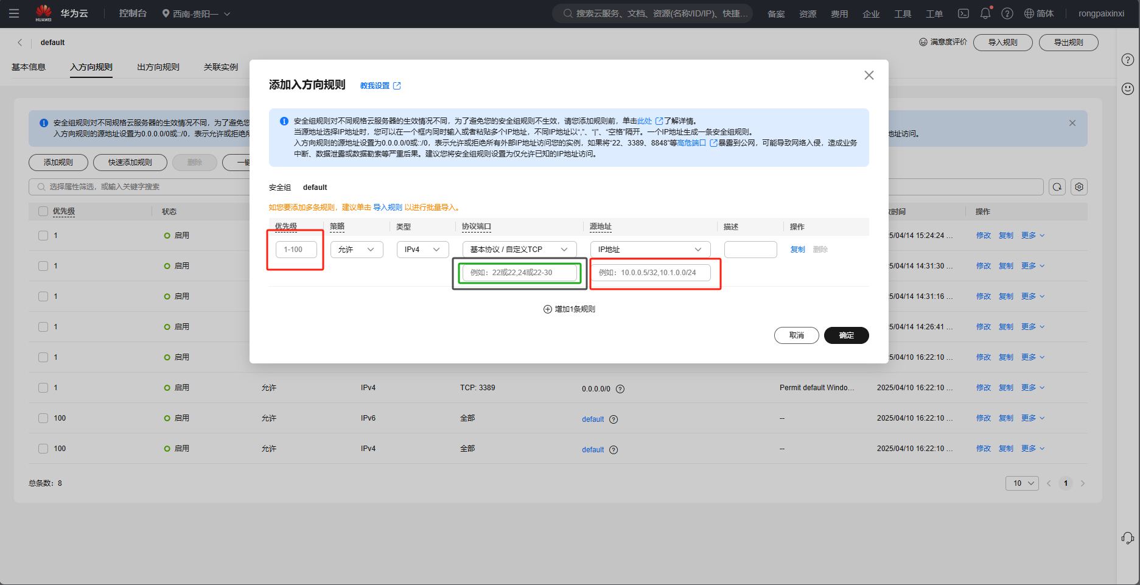Check the TCP: 3389 rule row
The height and width of the screenshot is (585, 1140).
tap(43, 388)
